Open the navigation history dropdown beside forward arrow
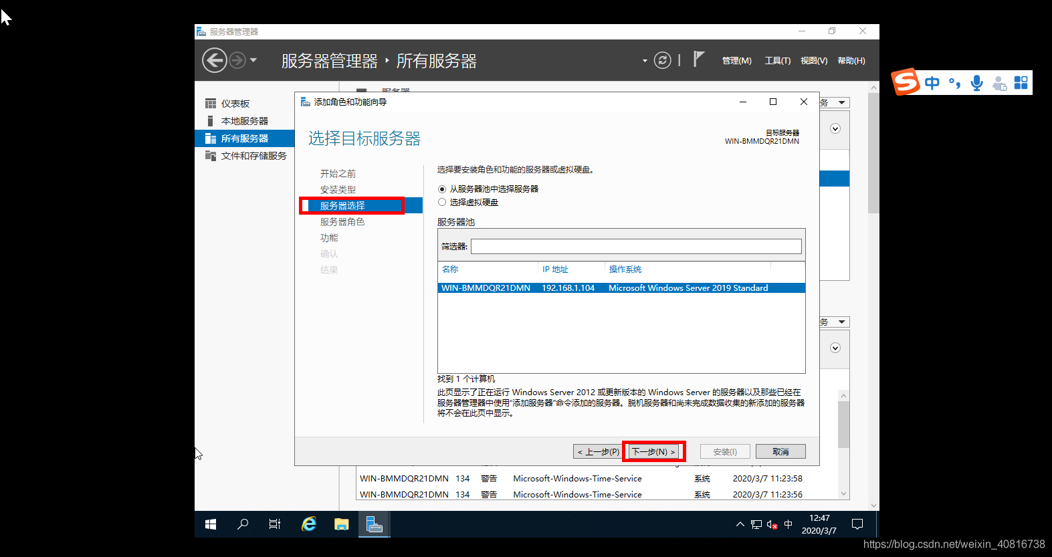Viewport: 1052px width, 557px height. pyautogui.click(x=253, y=61)
